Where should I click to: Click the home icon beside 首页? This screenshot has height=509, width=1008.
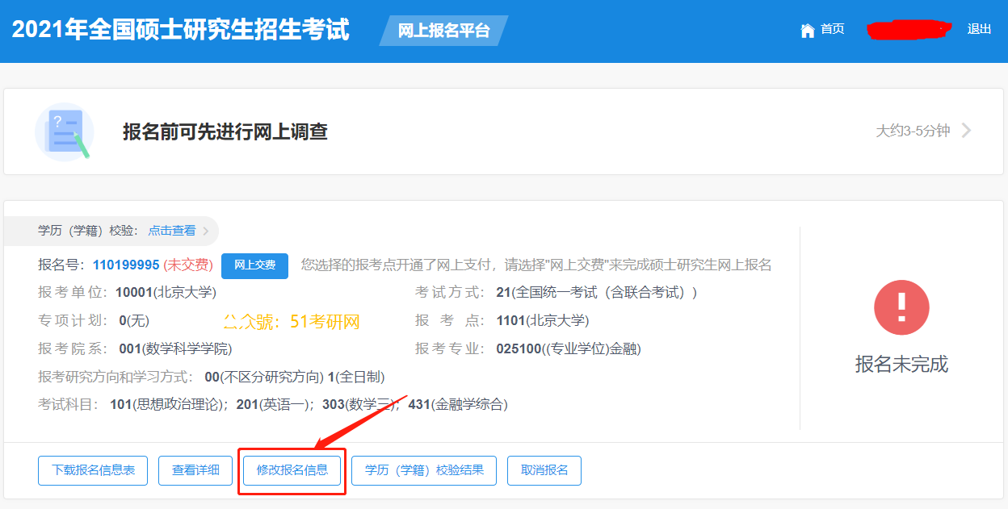click(807, 29)
